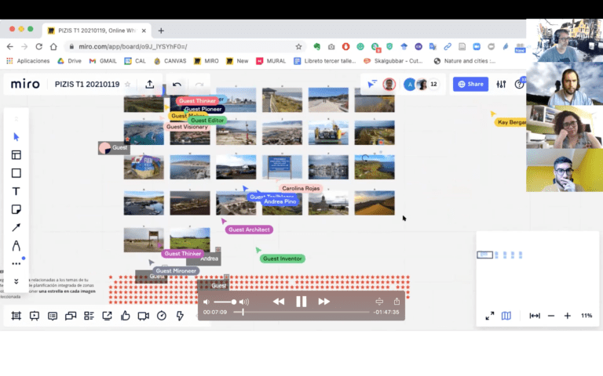This screenshot has width=603, height=376.
Task: Select the ferry boat photo thumbnail
Action: click(x=328, y=132)
